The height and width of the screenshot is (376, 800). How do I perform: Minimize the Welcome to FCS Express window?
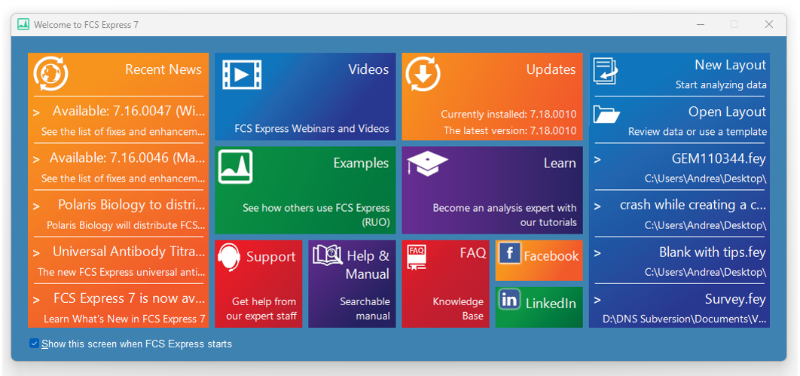(700, 24)
